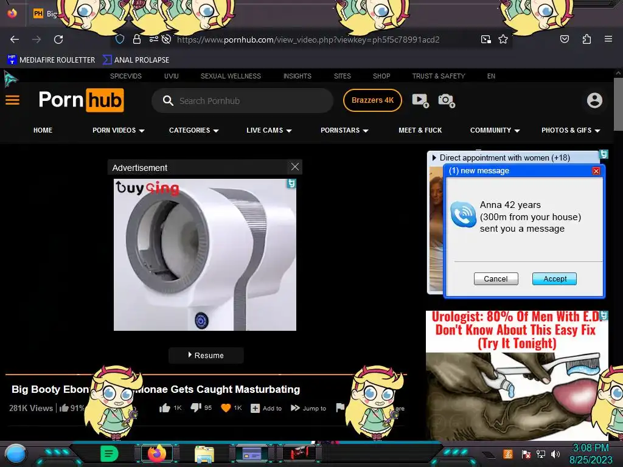
Task: Open the Start orb on the taskbar
Action: pyautogui.click(x=16, y=455)
